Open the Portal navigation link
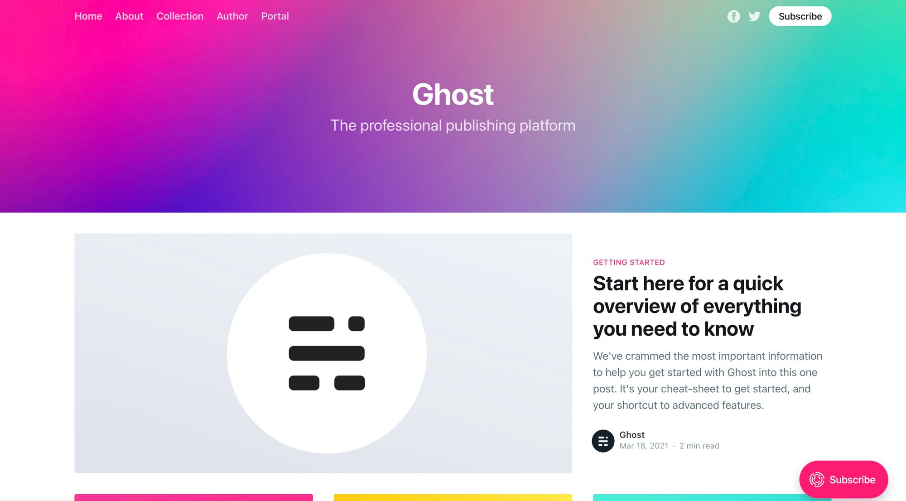The image size is (906, 501). click(275, 16)
